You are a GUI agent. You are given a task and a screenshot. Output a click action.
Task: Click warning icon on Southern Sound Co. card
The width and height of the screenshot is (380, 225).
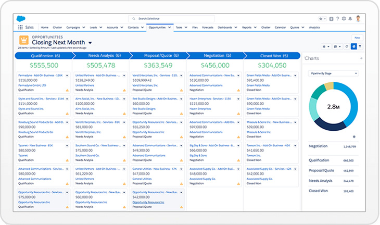124,160
